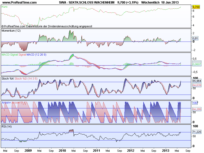Viewport: 204px width, 153px height.
Task: Click the ProRealTime.com copyright notice text
Action: click(x=13, y=26)
